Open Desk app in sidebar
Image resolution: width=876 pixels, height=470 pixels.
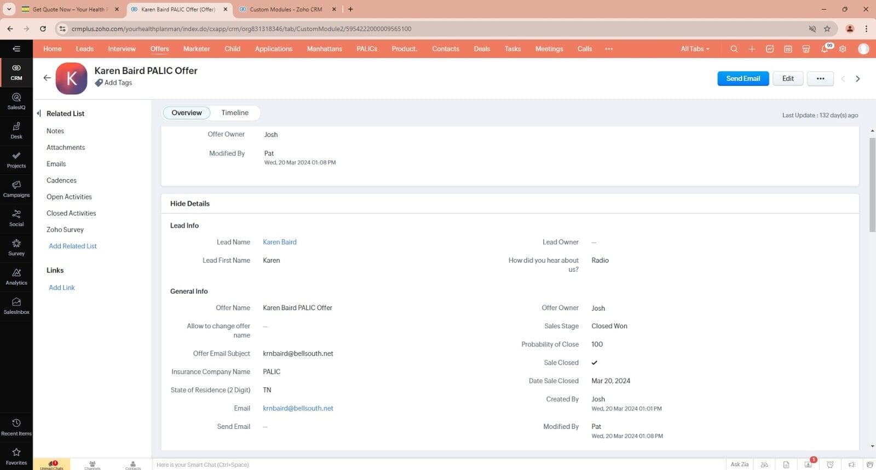pos(16,130)
